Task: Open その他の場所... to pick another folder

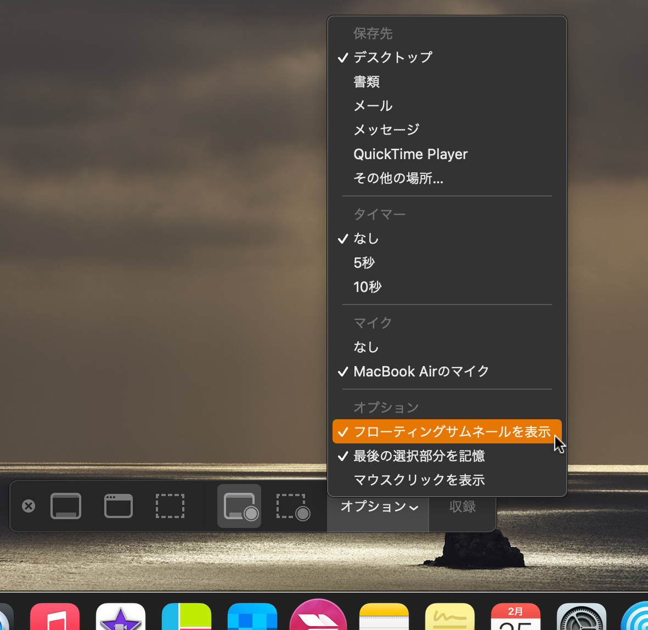Action: click(447, 178)
